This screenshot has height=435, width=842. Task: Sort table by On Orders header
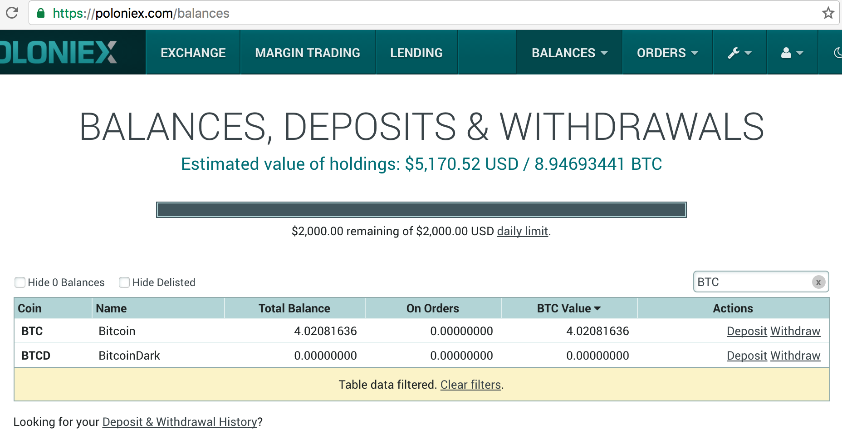[433, 308]
